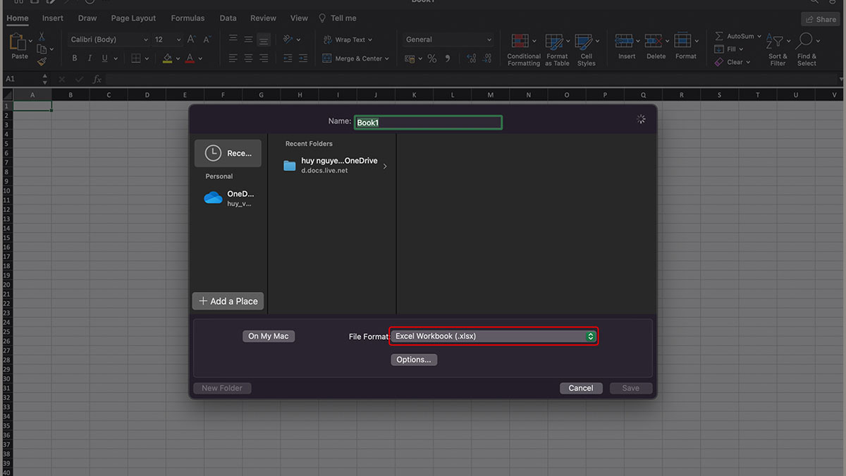
Task: Click the Name field containing Book1
Action: 428,122
